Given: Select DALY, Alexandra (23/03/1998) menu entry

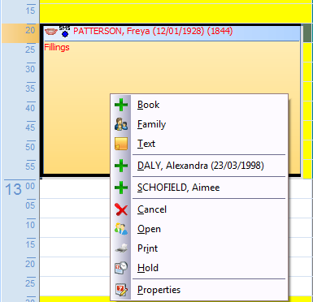Looking at the screenshot, I should click(x=199, y=166).
